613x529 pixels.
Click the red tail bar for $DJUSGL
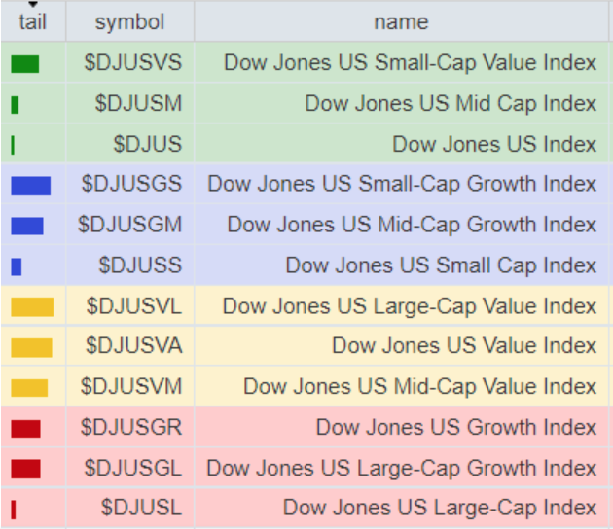pos(25,469)
